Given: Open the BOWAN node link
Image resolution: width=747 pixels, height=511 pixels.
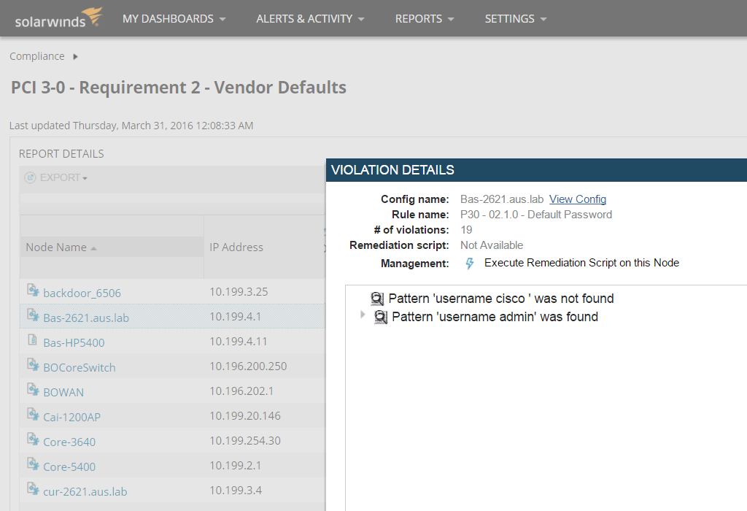Looking at the screenshot, I should tap(63, 392).
